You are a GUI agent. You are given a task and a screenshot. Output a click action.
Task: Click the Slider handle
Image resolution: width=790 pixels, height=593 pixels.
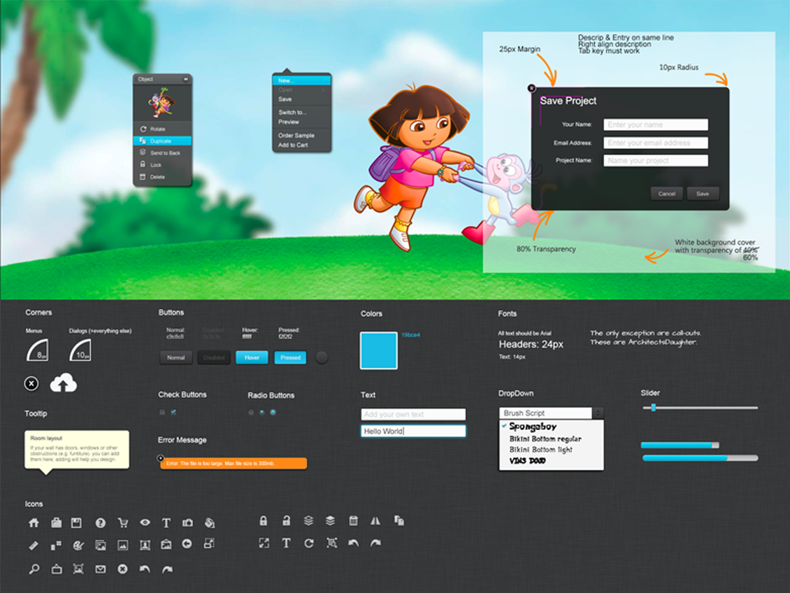tap(654, 408)
